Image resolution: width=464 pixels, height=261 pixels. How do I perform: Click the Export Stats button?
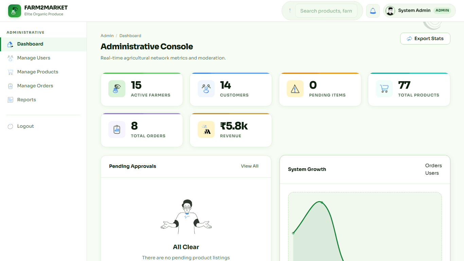425,38
